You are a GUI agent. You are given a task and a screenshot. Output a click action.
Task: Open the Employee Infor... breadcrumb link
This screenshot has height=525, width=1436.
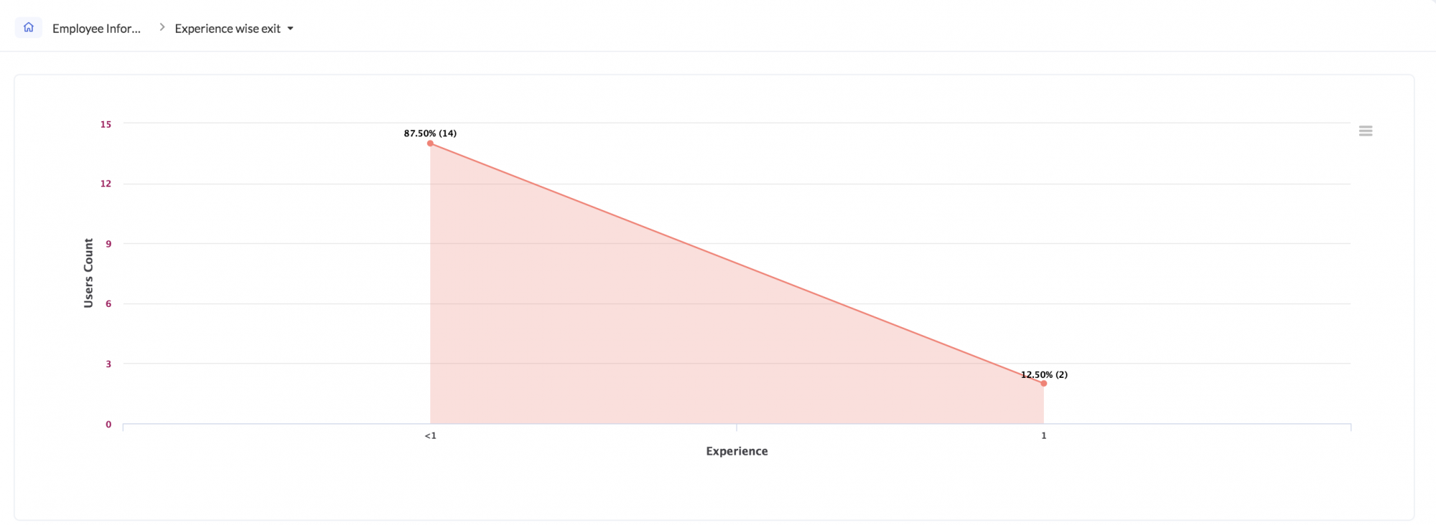coord(96,29)
